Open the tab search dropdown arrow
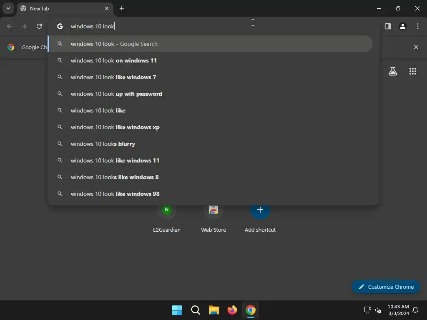This screenshot has height=320, width=427. click(8, 8)
